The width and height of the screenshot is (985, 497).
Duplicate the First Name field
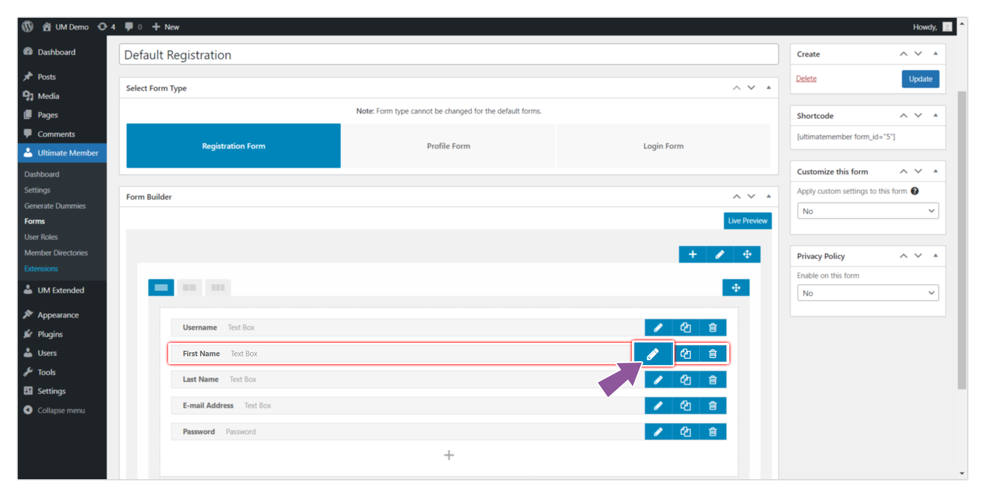[685, 354]
